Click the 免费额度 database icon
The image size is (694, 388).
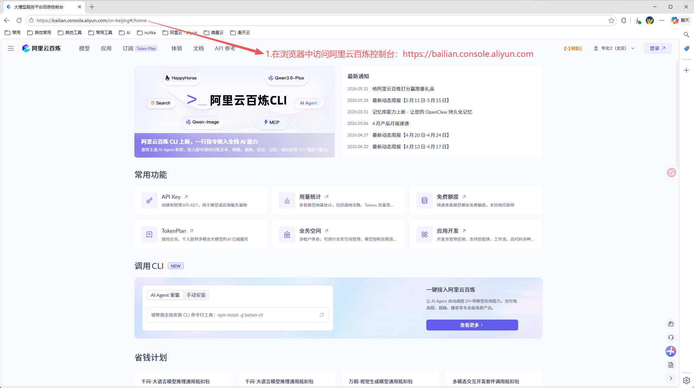pos(425,200)
